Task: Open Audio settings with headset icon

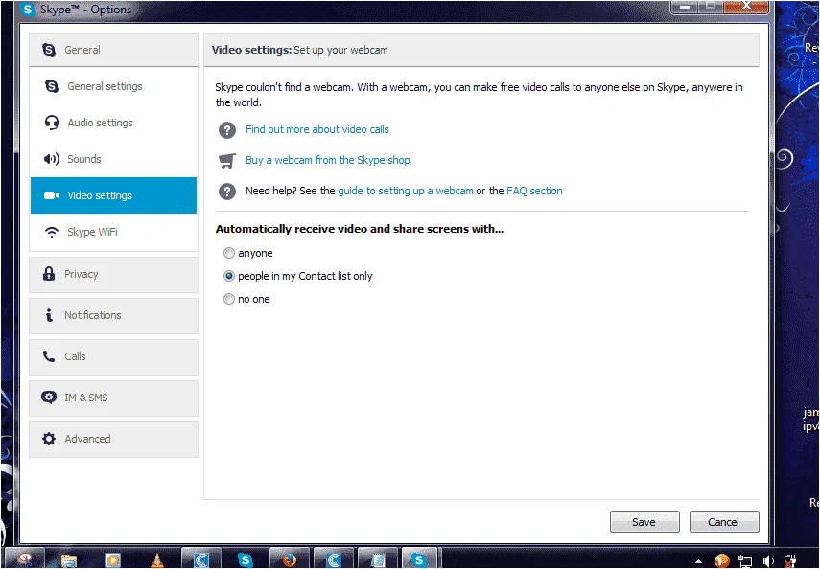Action: pyautogui.click(x=113, y=123)
